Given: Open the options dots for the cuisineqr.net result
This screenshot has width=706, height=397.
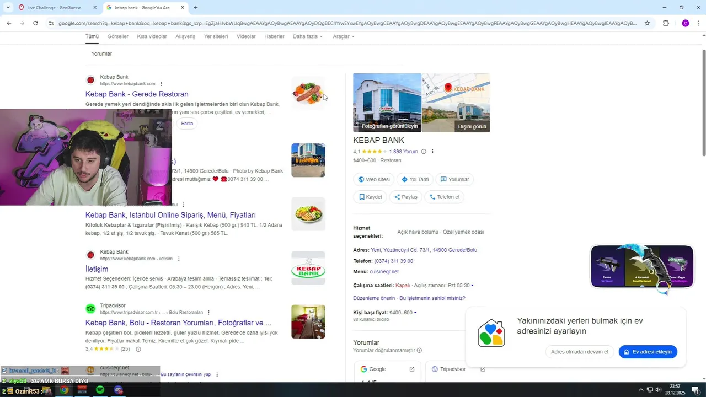Looking at the screenshot, I should [x=217, y=374].
